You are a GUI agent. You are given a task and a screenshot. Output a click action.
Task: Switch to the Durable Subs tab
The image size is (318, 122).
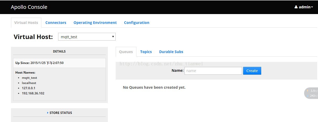coord(171,52)
